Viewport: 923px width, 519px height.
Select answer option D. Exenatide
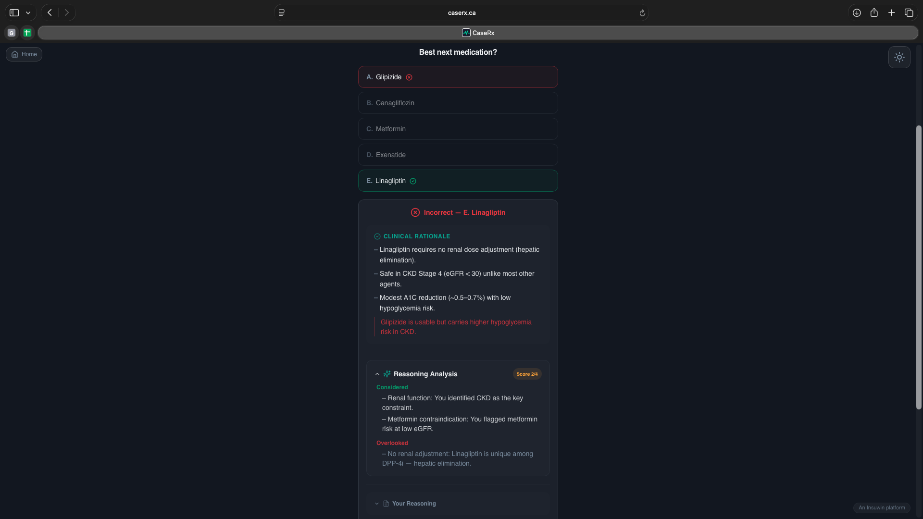coord(458,155)
